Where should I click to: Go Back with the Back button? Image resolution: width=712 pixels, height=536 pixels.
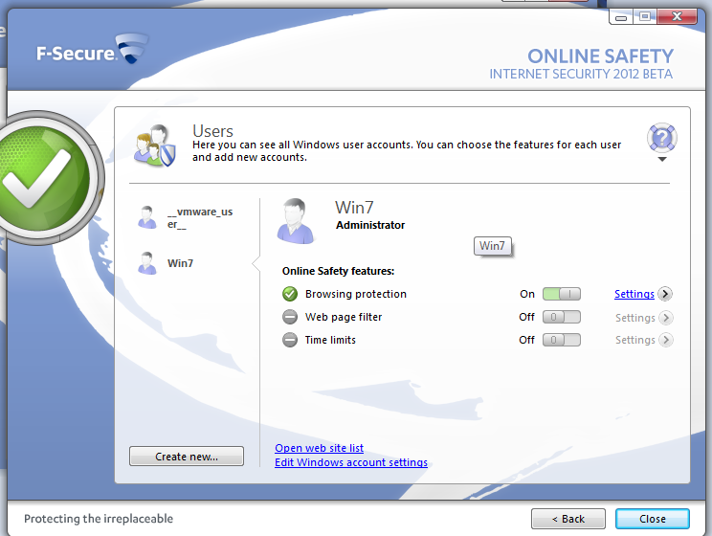(x=568, y=519)
